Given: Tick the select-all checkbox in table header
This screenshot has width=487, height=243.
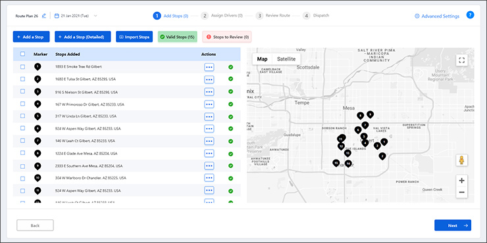Looking at the screenshot, I should click(x=22, y=54).
